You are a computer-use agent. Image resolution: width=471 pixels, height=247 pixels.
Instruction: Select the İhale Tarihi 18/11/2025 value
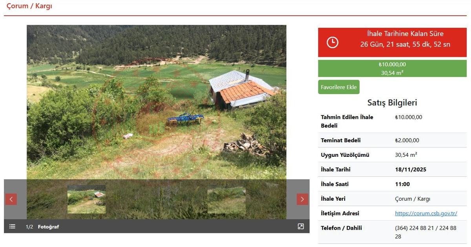pos(411,169)
